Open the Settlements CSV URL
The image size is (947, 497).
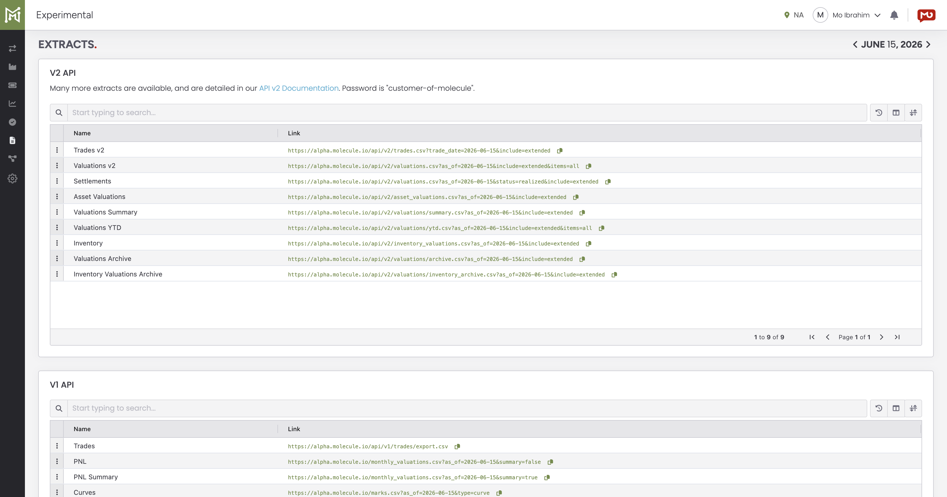(443, 182)
